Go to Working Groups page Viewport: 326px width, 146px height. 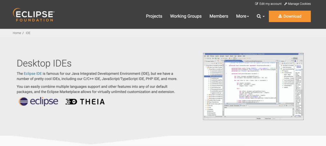pyautogui.click(x=186, y=16)
